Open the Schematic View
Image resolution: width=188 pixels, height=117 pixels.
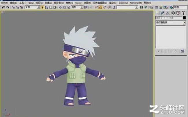click(161, 7)
